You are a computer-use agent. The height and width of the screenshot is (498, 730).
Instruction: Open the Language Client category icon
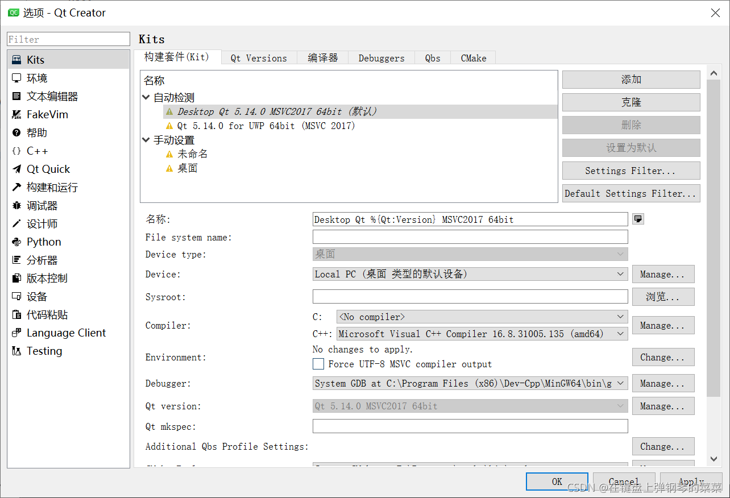click(x=16, y=333)
